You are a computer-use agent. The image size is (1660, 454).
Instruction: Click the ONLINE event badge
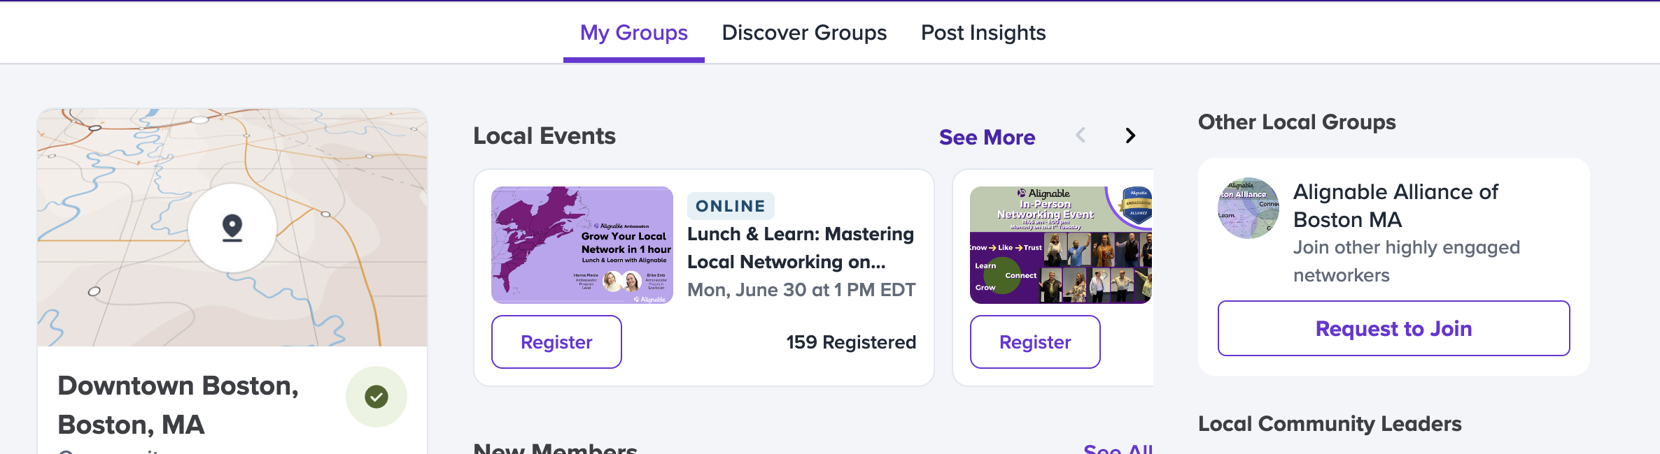pos(731,206)
